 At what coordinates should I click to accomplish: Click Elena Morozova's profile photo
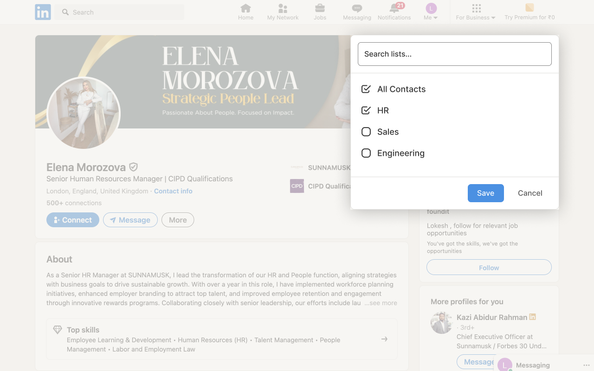tap(84, 113)
